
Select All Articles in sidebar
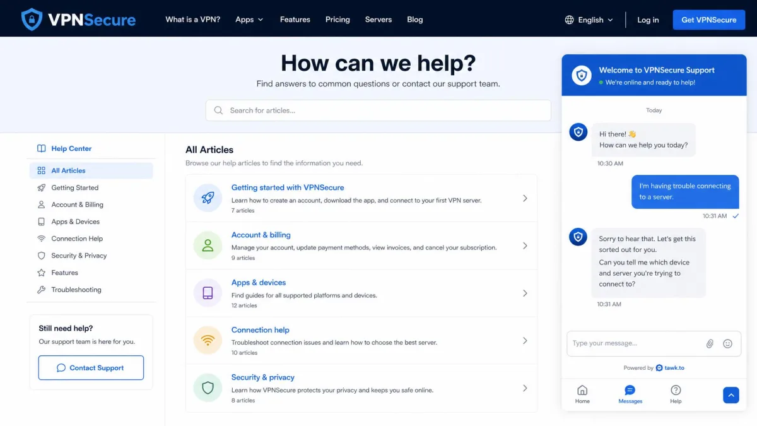coord(91,170)
